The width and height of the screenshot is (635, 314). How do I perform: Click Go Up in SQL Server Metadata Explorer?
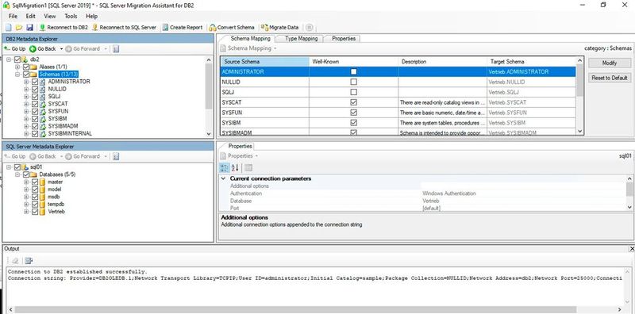(14, 156)
